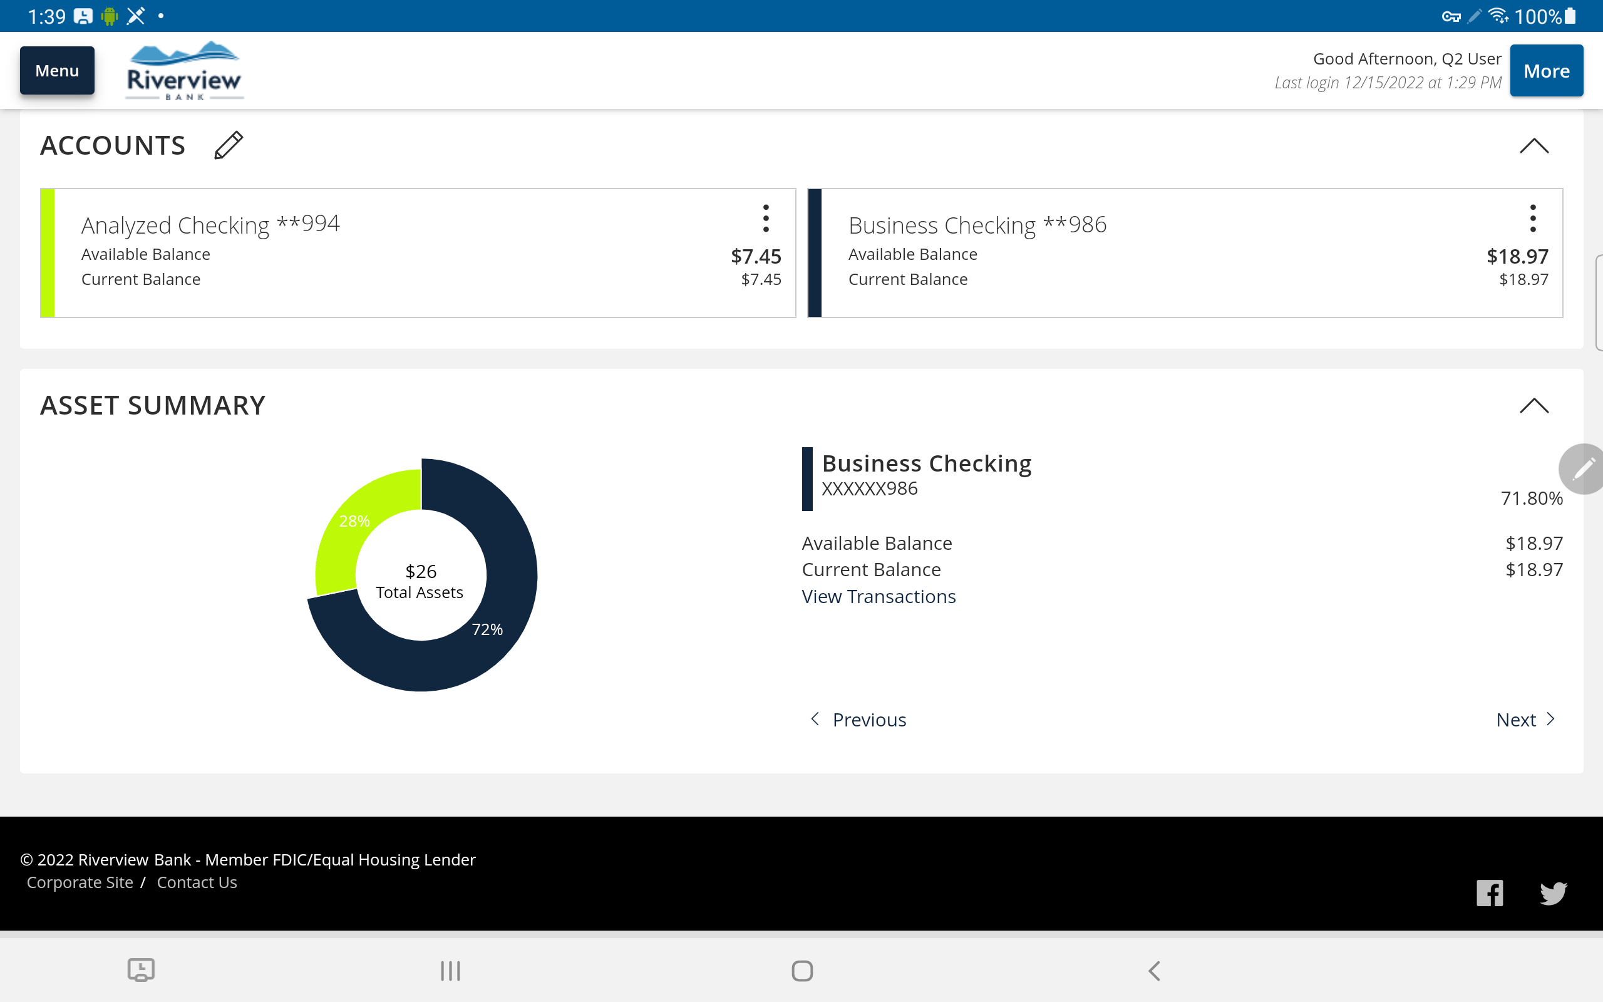Click the $7.45 available balance amount
This screenshot has height=1002, width=1603.
(x=756, y=257)
